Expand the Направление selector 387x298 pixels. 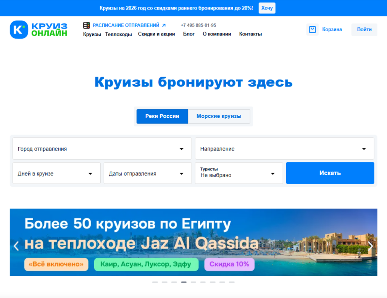point(284,149)
